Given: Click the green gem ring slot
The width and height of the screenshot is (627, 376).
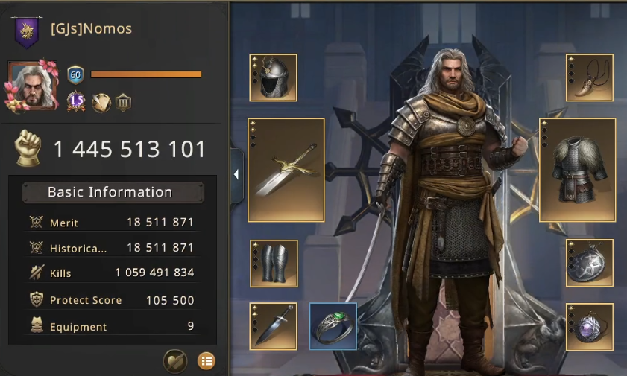Looking at the screenshot, I should [x=333, y=326].
